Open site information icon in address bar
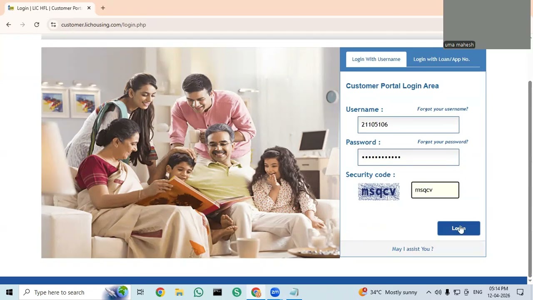This screenshot has width=533, height=300. 53,25
